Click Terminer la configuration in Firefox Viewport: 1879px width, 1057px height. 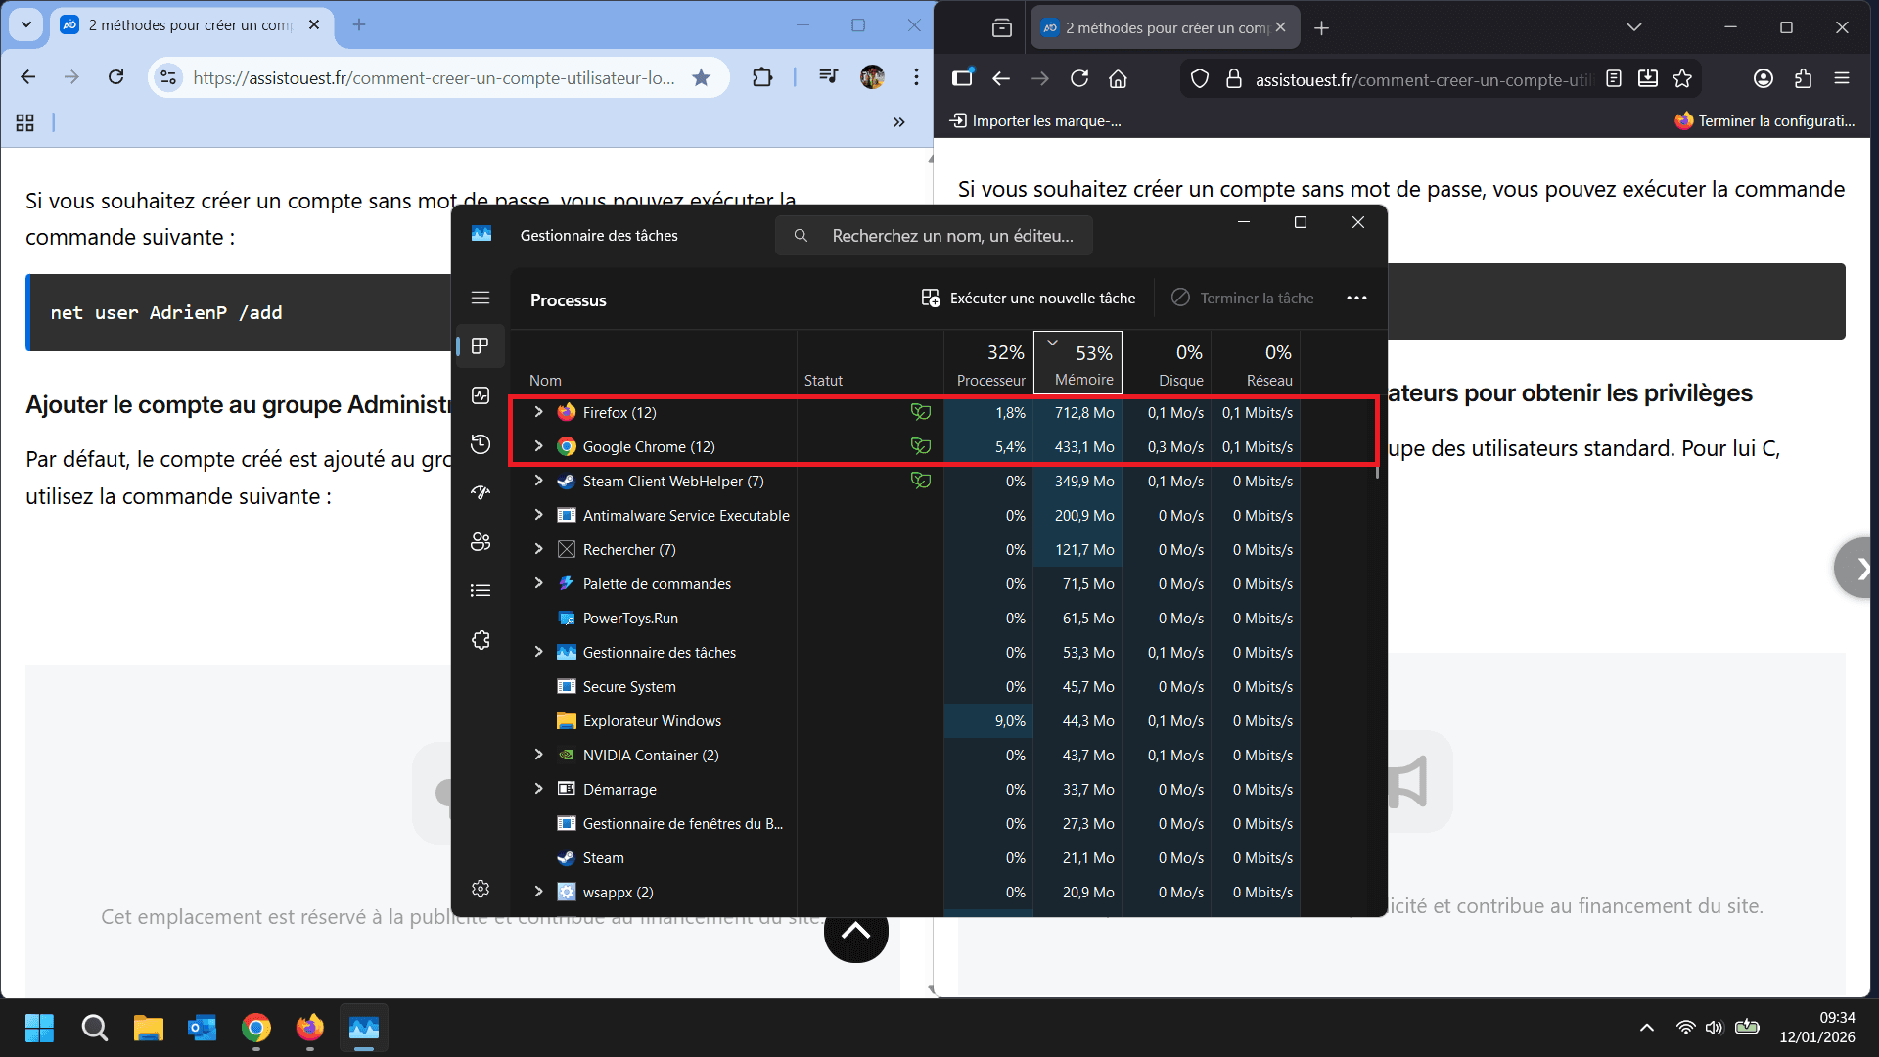pos(1766,120)
